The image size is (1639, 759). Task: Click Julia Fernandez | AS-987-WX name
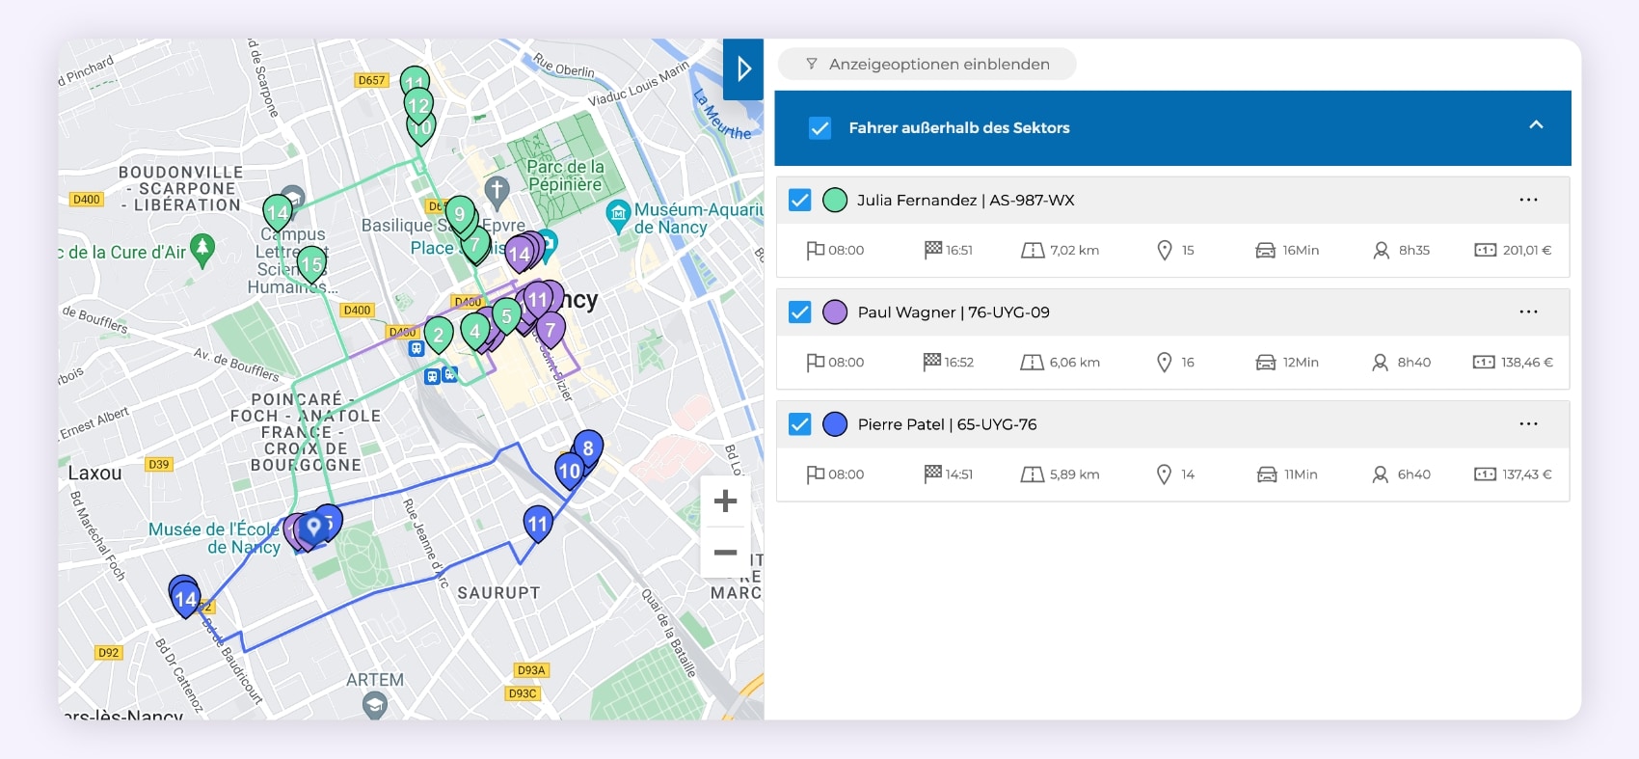(965, 200)
